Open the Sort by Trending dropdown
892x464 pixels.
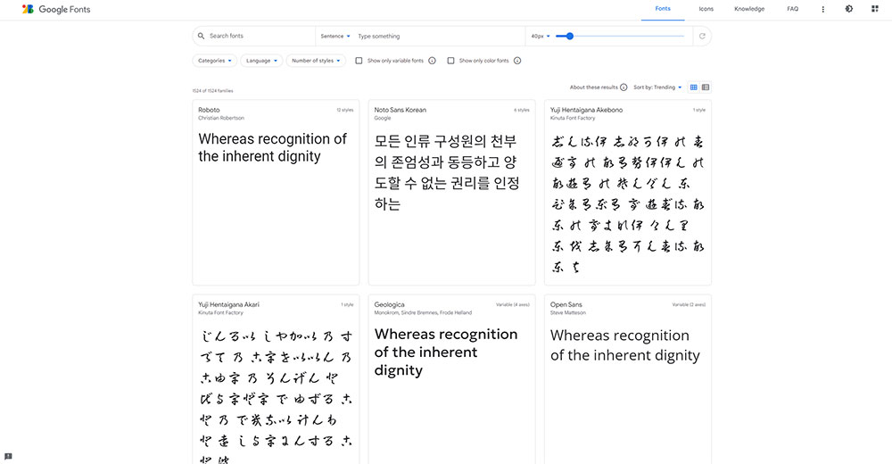[657, 87]
